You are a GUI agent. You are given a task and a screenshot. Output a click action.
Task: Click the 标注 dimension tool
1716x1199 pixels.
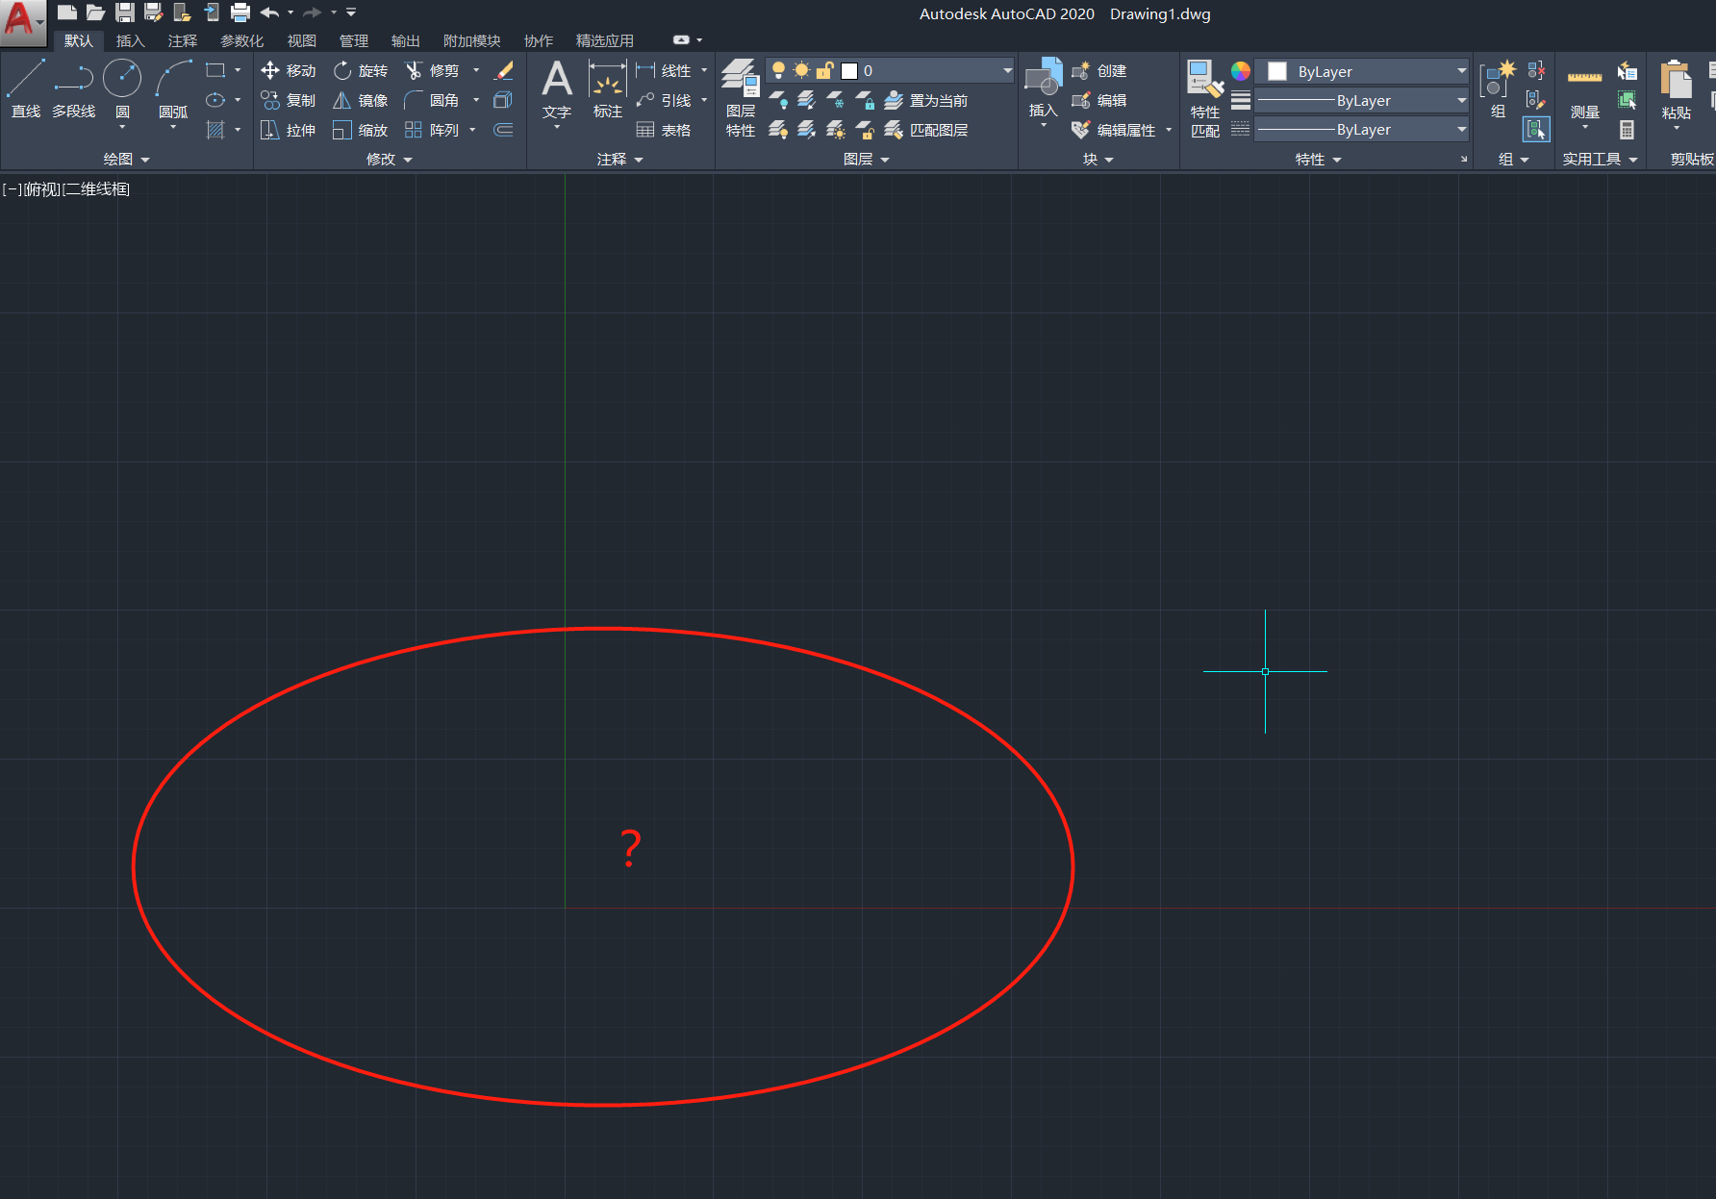coord(608,89)
